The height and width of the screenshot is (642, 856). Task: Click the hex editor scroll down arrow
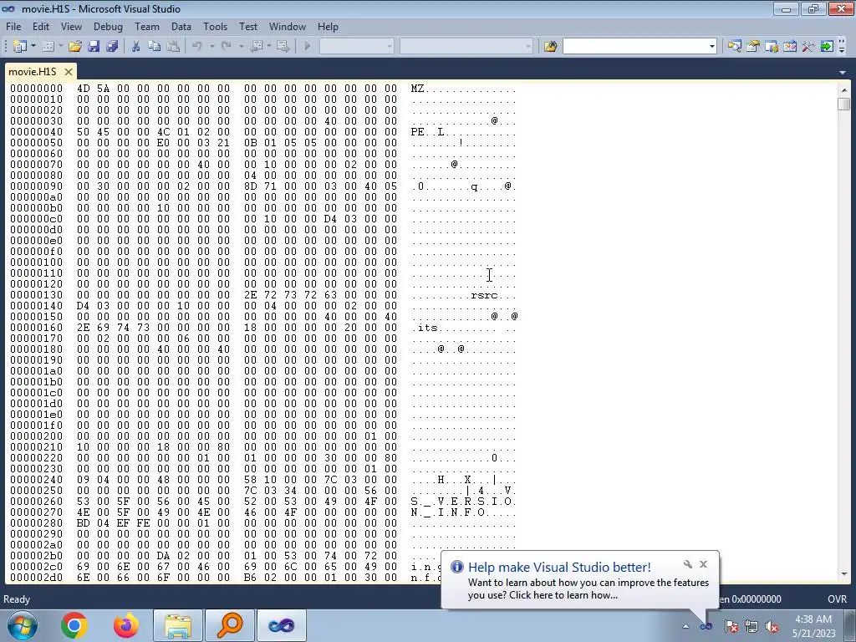pyautogui.click(x=844, y=573)
